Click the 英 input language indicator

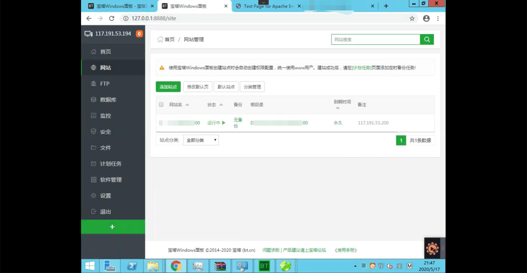[x=399, y=266]
